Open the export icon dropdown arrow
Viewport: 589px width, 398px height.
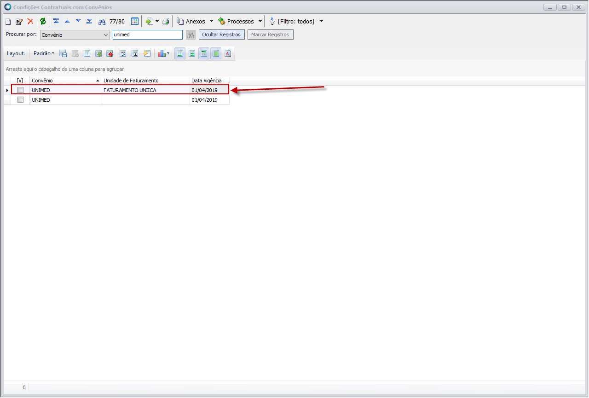click(x=157, y=21)
